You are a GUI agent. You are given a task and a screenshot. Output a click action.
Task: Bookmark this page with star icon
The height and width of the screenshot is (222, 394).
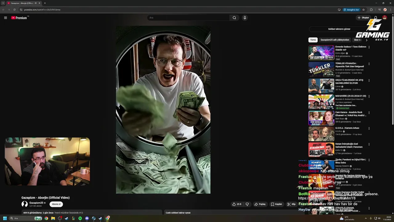point(364,10)
